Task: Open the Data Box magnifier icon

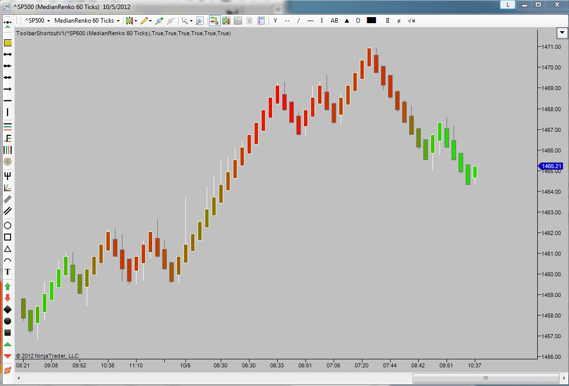Action: pos(200,21)
